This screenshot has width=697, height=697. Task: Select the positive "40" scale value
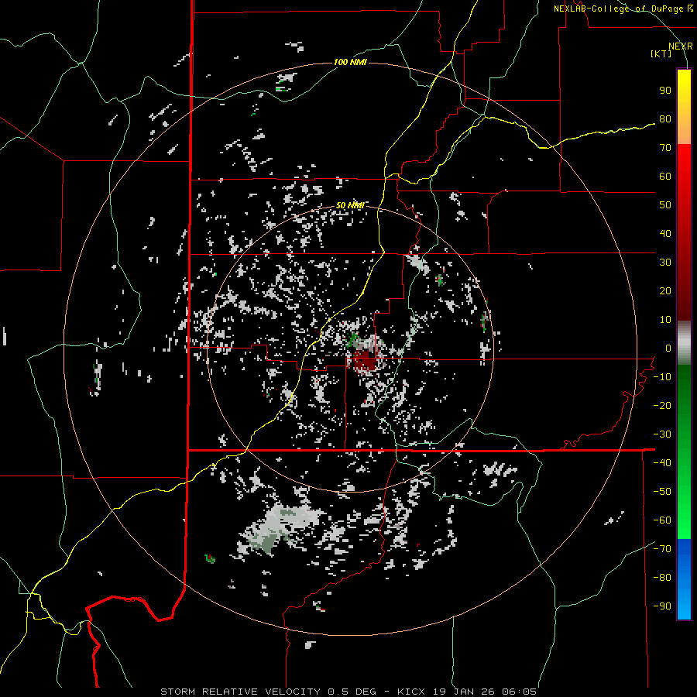click(665, 234)
